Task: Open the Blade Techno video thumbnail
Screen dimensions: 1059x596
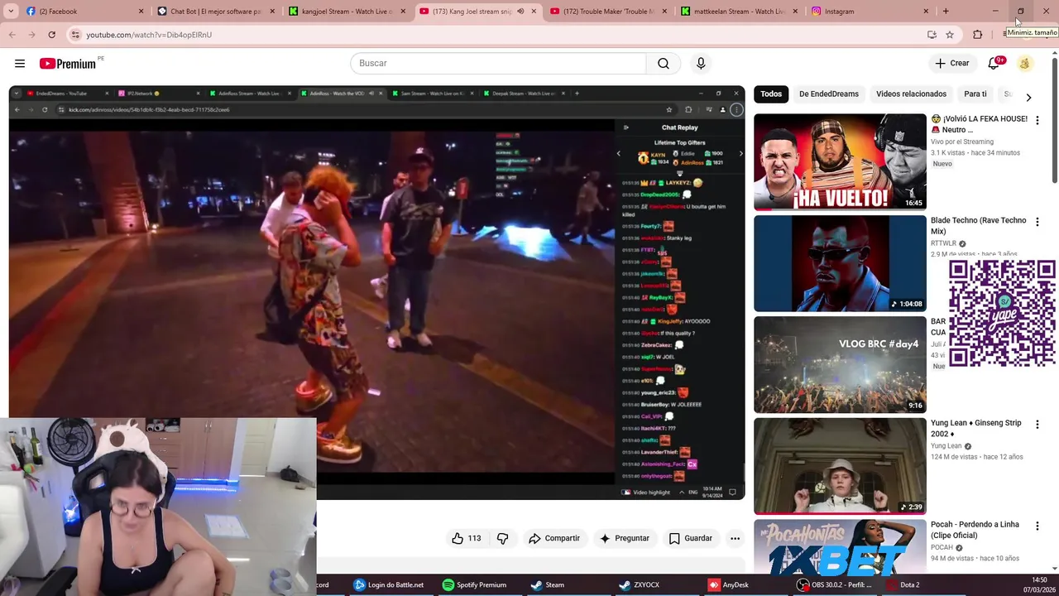Action: (x=840, y=263)
